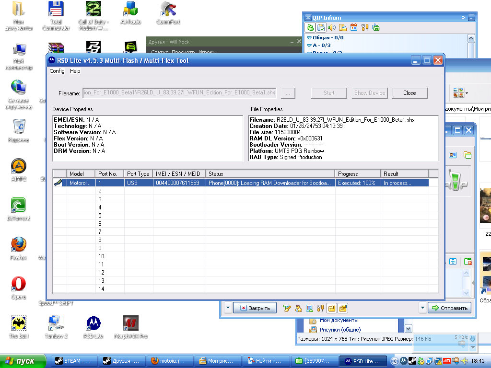
Task: Click the Progress column header
Action: click(x=358, y=173)
